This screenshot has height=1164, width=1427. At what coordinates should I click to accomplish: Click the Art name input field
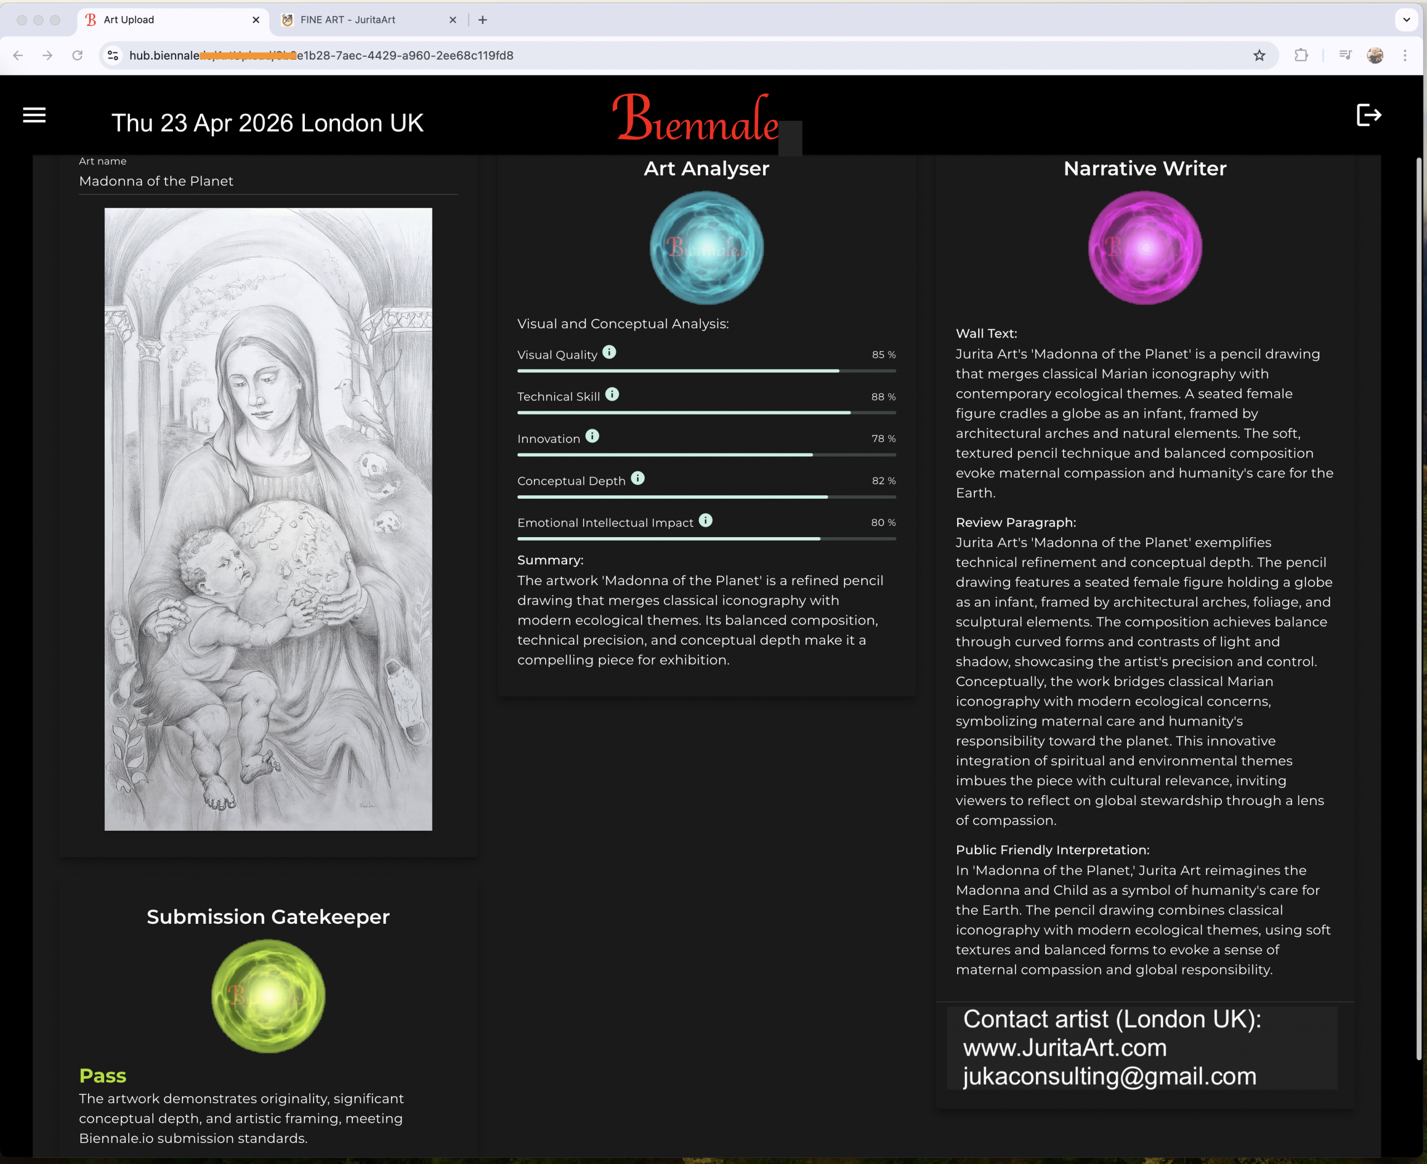[x=268, y=181]
